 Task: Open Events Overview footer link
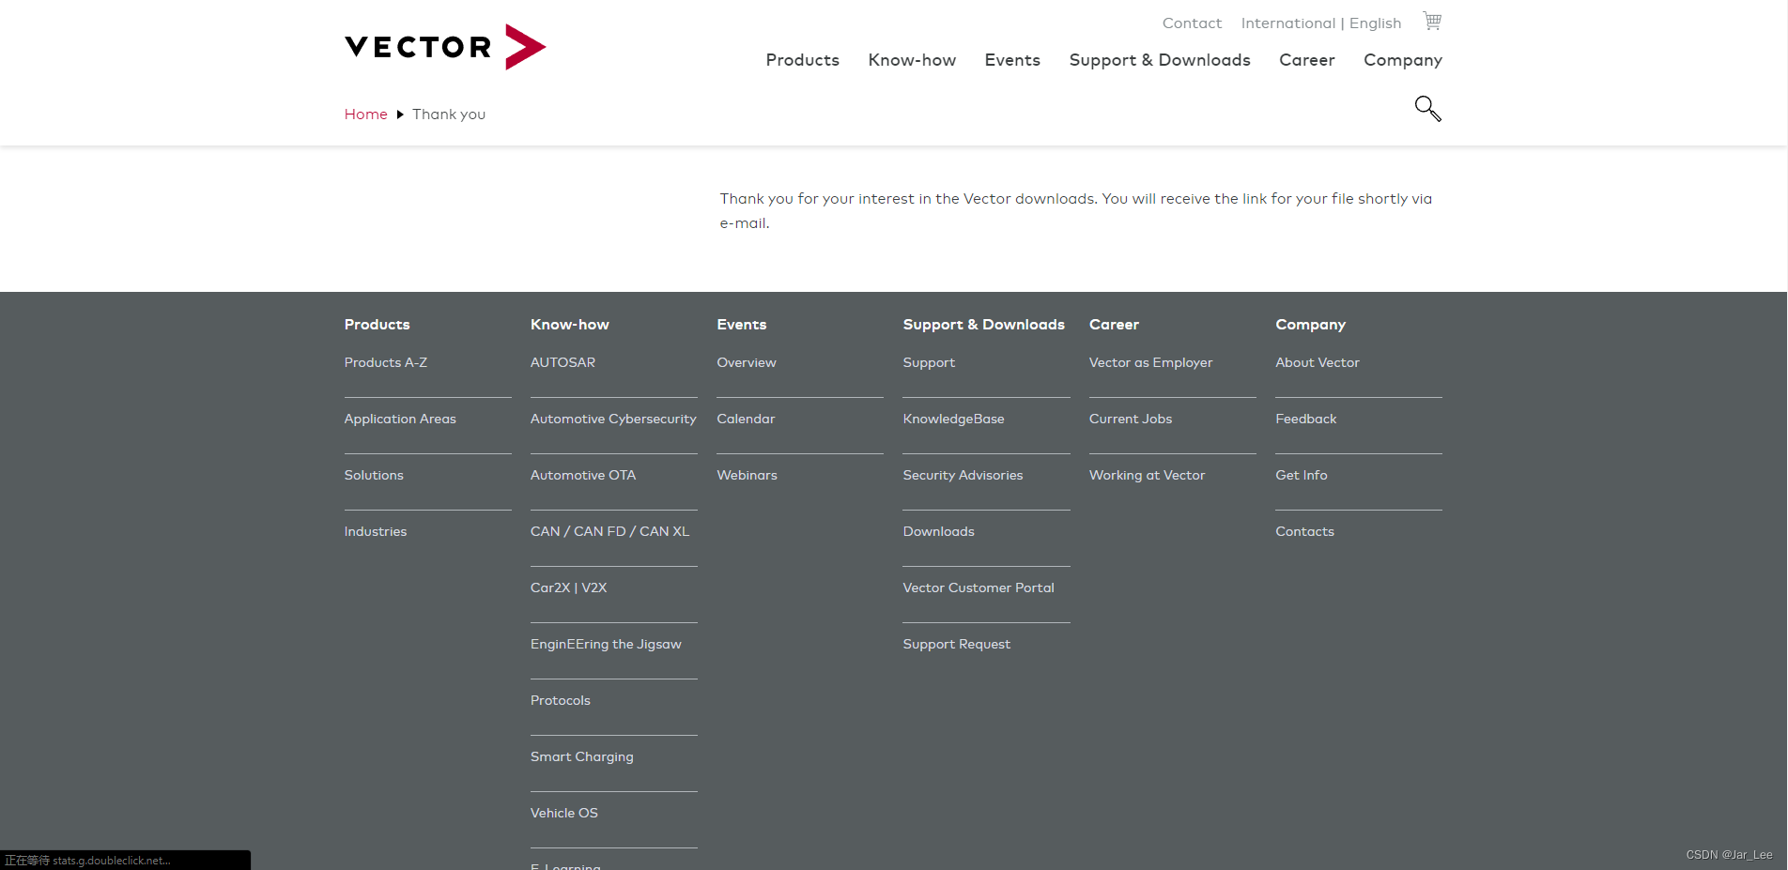pos(747,362)
